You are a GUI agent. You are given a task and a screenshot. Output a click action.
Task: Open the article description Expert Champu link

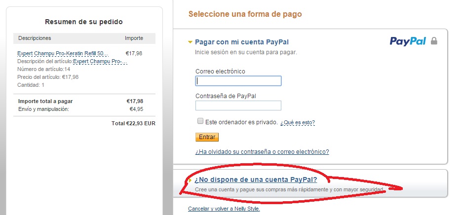pyautogui.click(x=100, y=61)
